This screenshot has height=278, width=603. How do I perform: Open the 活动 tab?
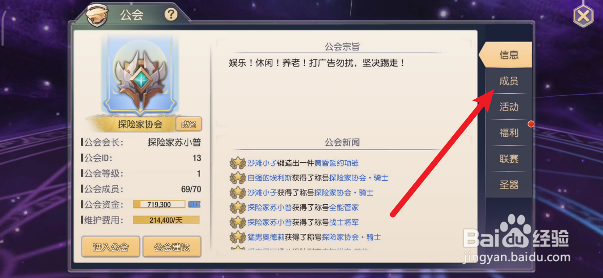[x=509, y=107]
